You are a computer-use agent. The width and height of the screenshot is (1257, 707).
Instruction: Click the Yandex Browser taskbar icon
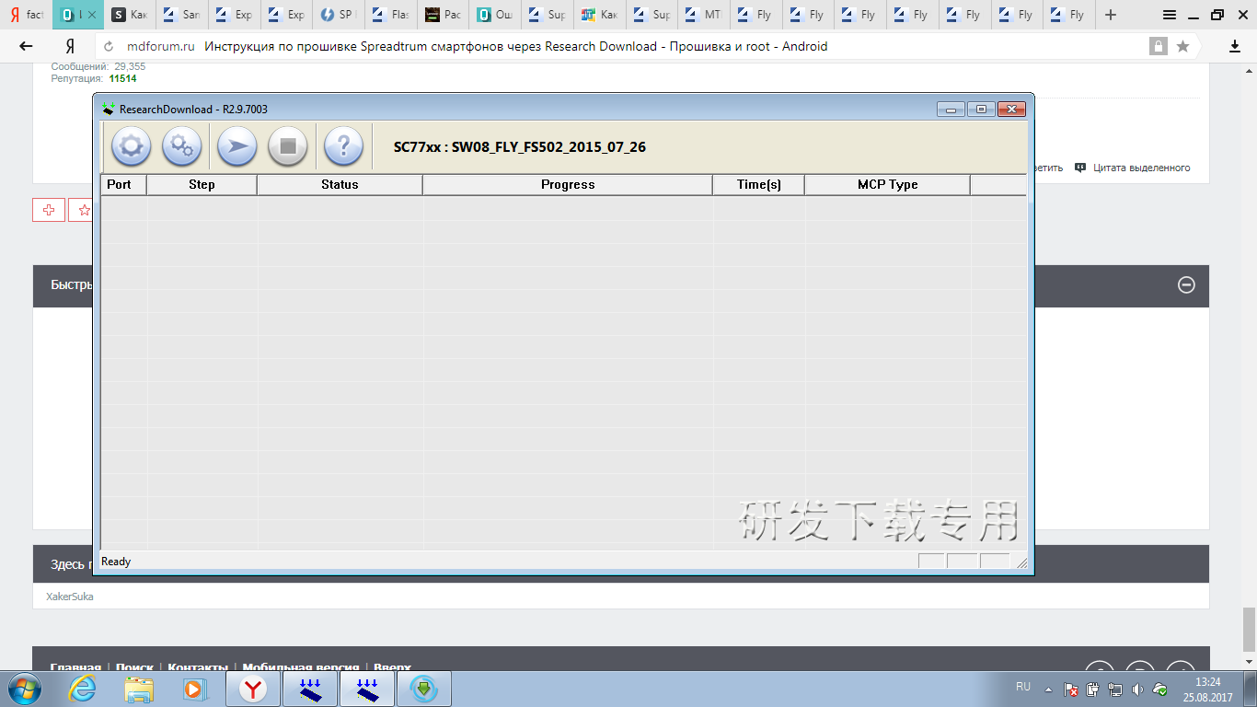click(253, 689)
